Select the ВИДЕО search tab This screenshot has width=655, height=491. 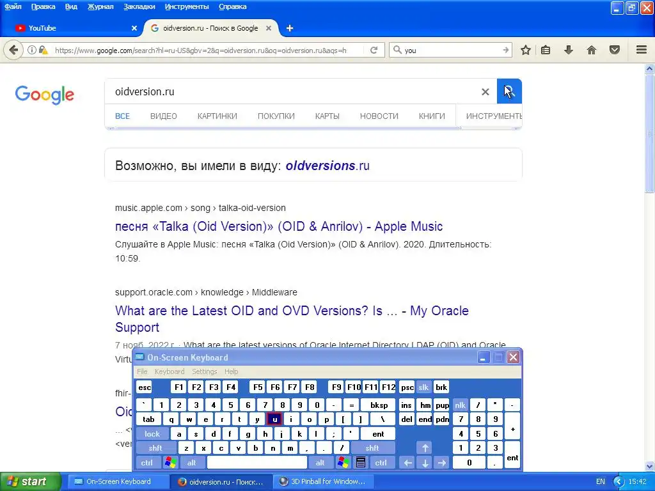[163, 116]
